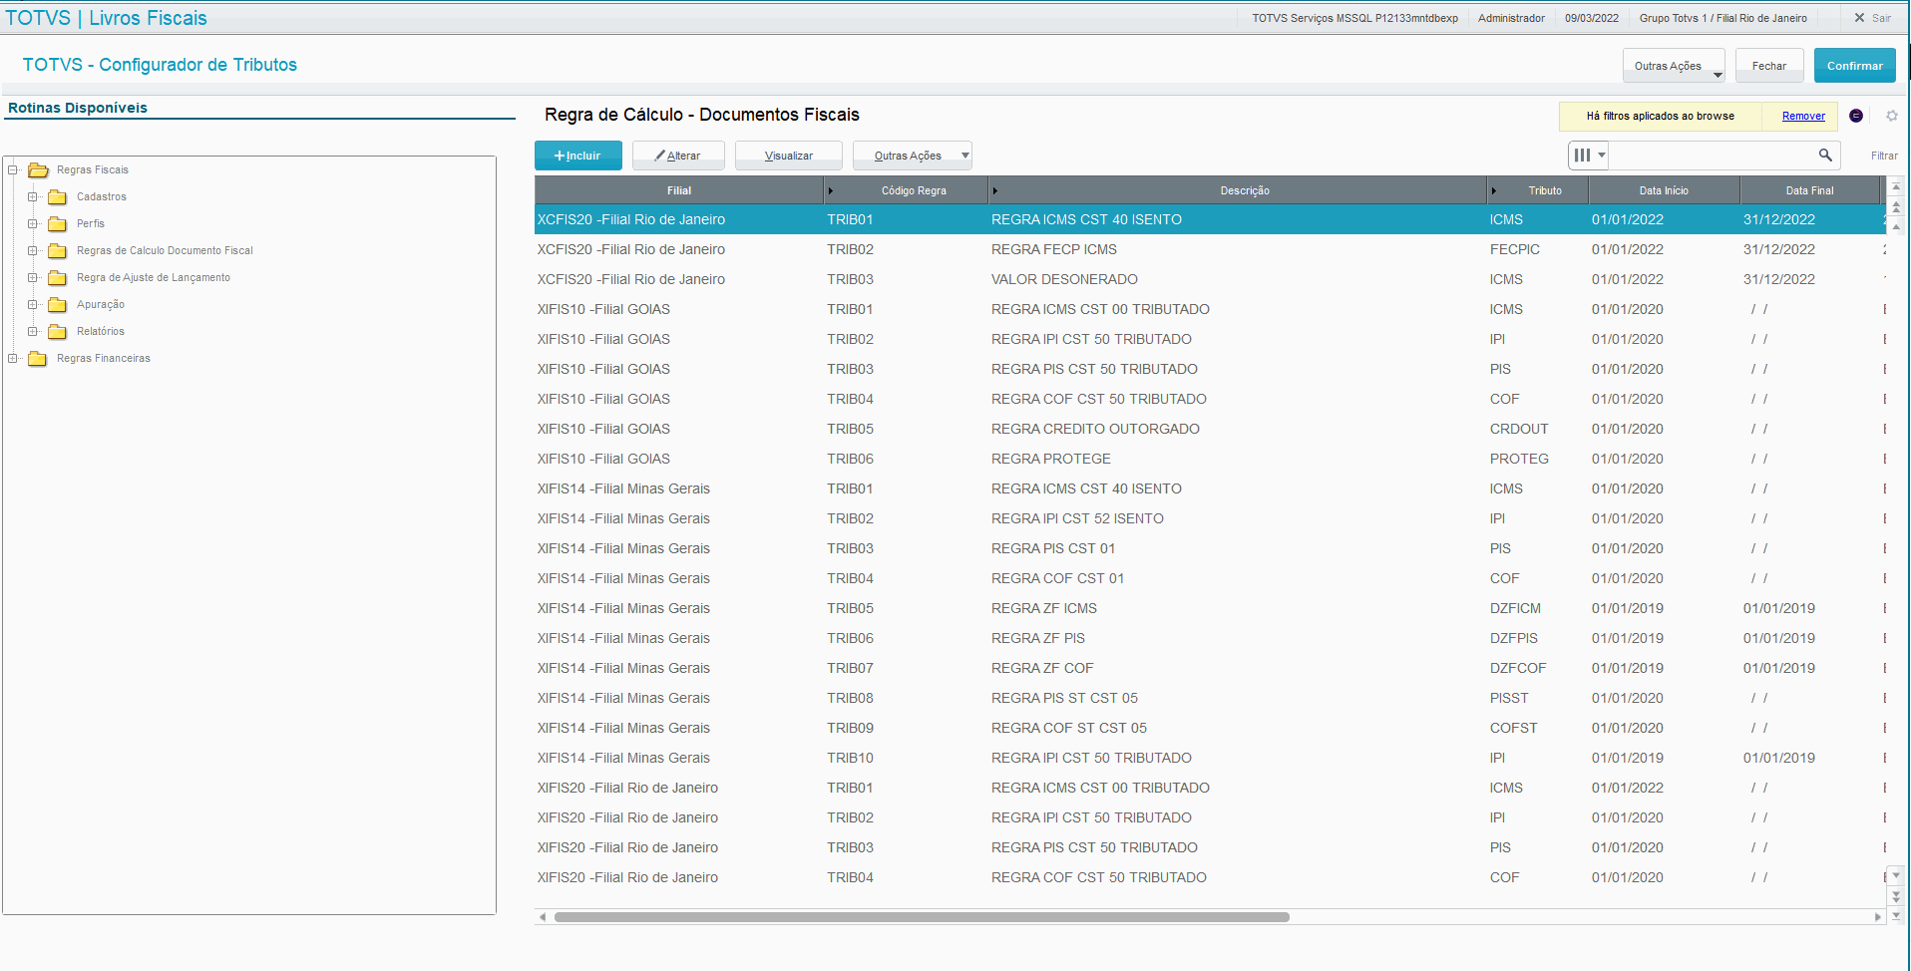Open the browse toolbar Outras Ações dropdown

click(x=913, y=156)
